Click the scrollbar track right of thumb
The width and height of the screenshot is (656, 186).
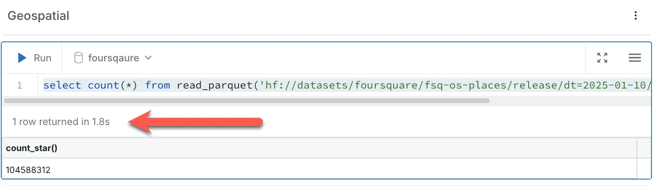pyautogui.click(x=570, y=101)
